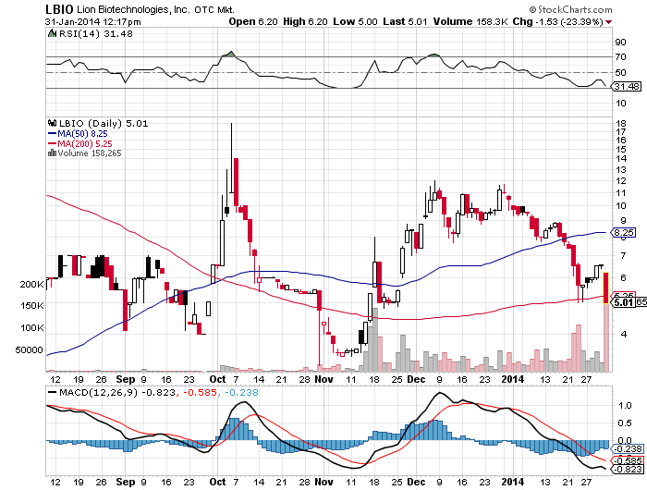Click the 8.25 moving average price tag
The image size is (647, 490).
(624, 232)
